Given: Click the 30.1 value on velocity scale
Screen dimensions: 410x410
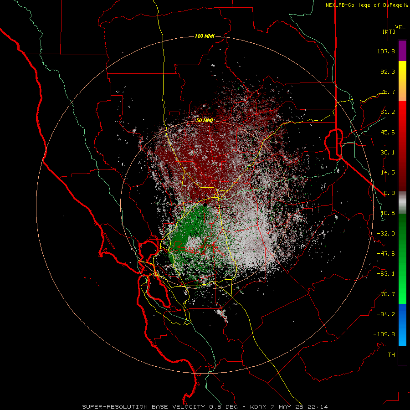Looking at the screenshot, I should click(x=388, y=152).
